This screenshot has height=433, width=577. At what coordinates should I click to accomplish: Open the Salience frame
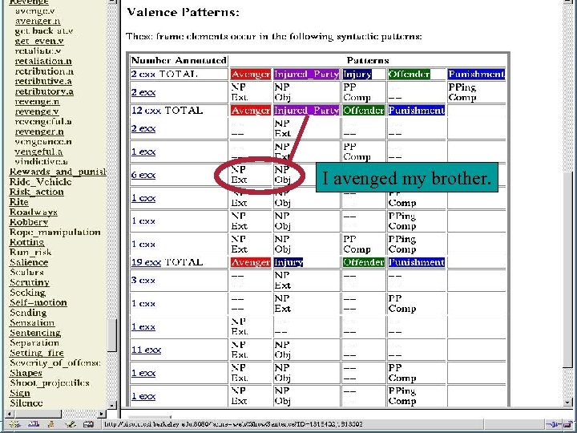[29, 262]
